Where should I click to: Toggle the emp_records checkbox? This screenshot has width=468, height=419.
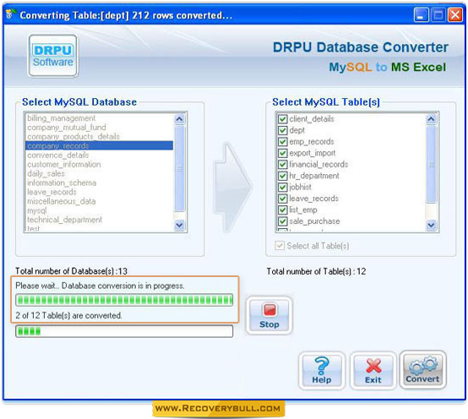[283, 141]
